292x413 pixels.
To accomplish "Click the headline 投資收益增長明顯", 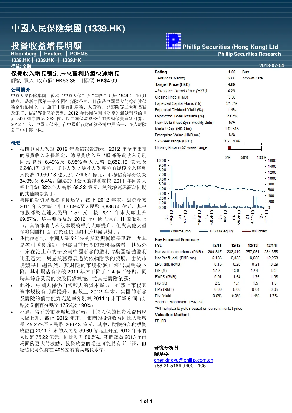I will (46, 46).
